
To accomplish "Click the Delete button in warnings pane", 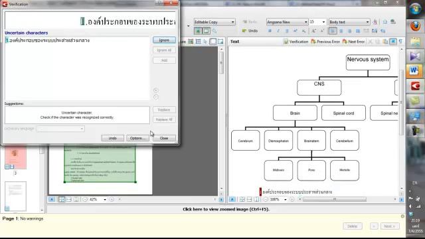I will pyautogui.click(x=353, y=226).
